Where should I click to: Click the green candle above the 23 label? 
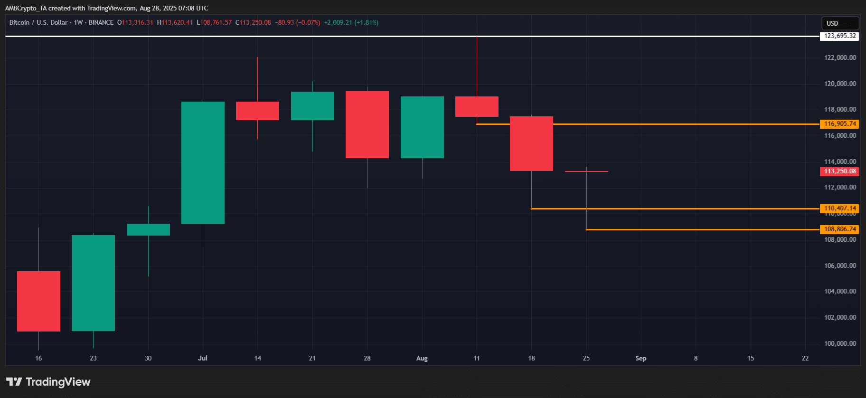pyautogui.click(x=93, y=283)
